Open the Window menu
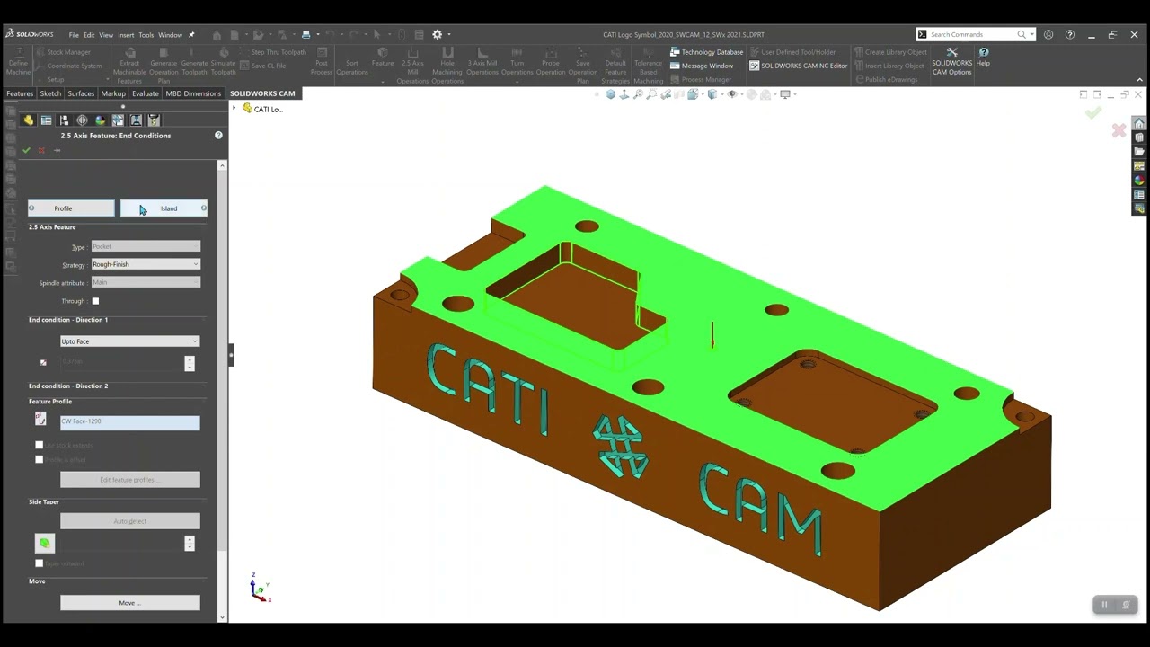This screenshot has width=1150, height=647. [x=170, y=35]
